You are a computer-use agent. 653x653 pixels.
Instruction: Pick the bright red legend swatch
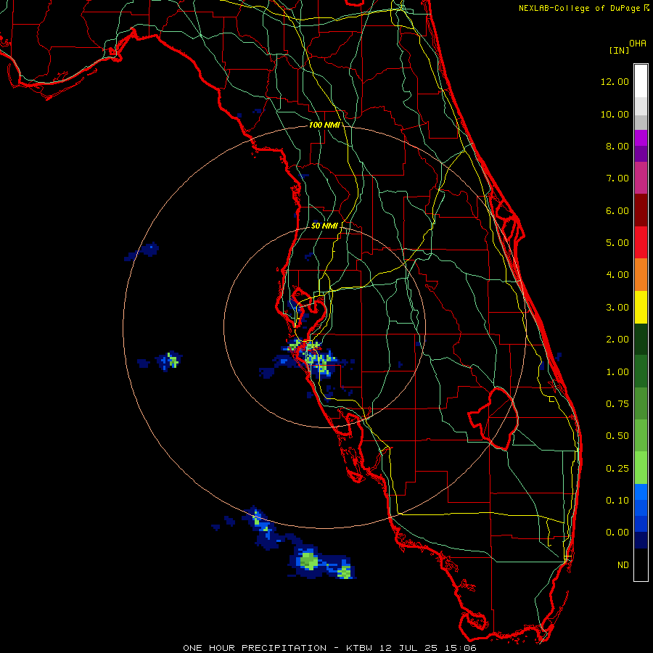click(x=641, y=243)
